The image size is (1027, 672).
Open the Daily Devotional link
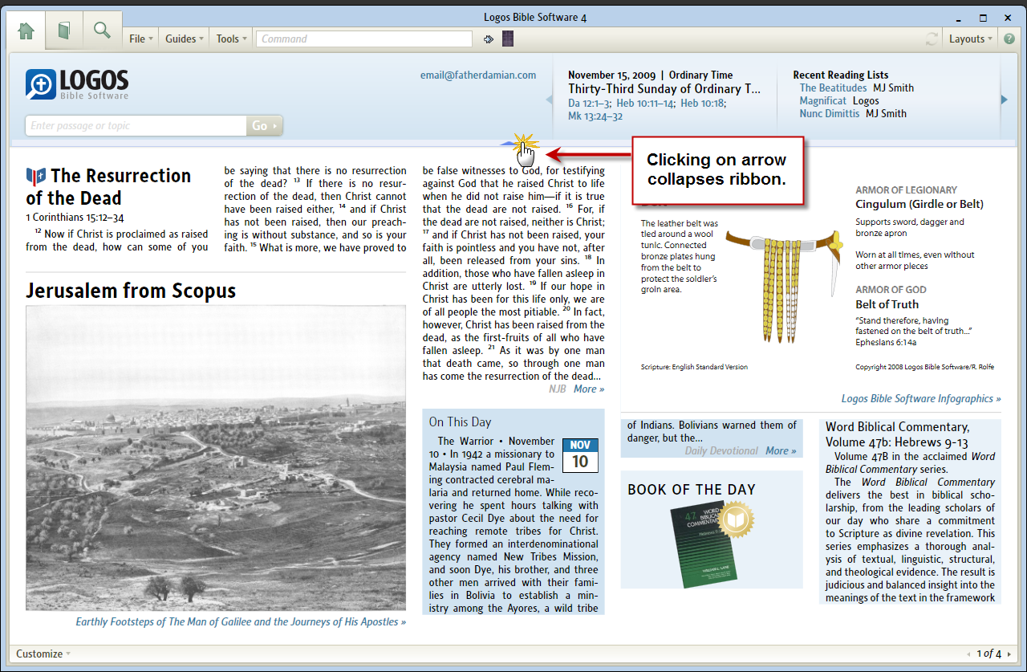(x=721, y=451)
